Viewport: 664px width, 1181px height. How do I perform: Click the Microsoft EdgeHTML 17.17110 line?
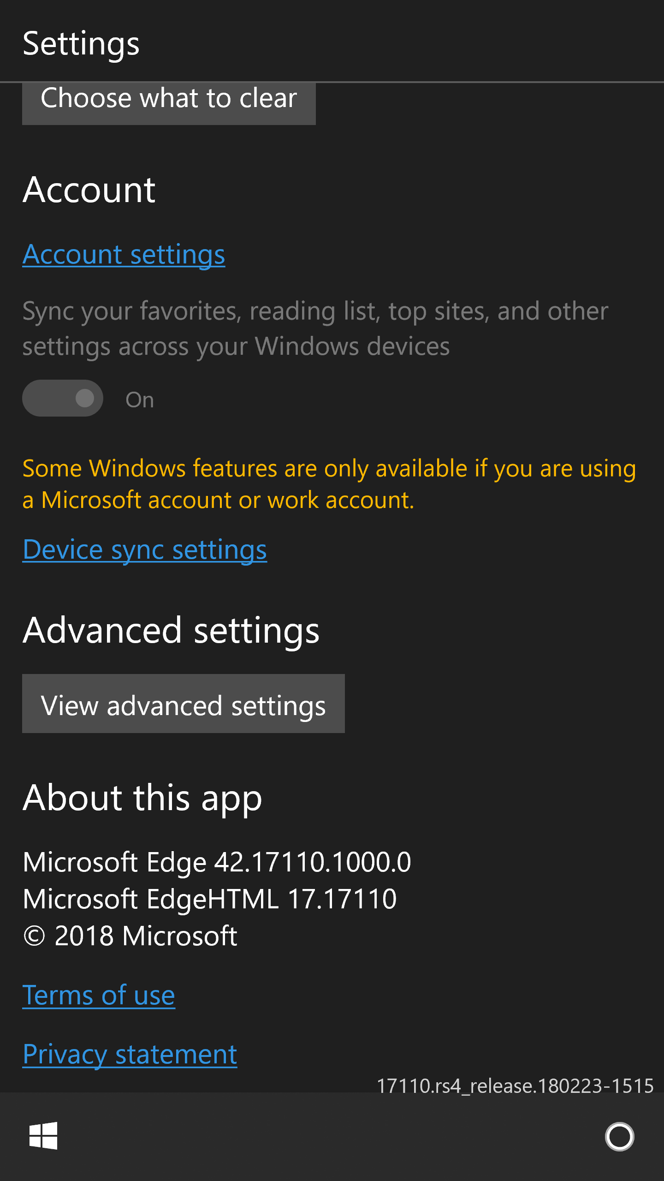click(x=210, y=899)
